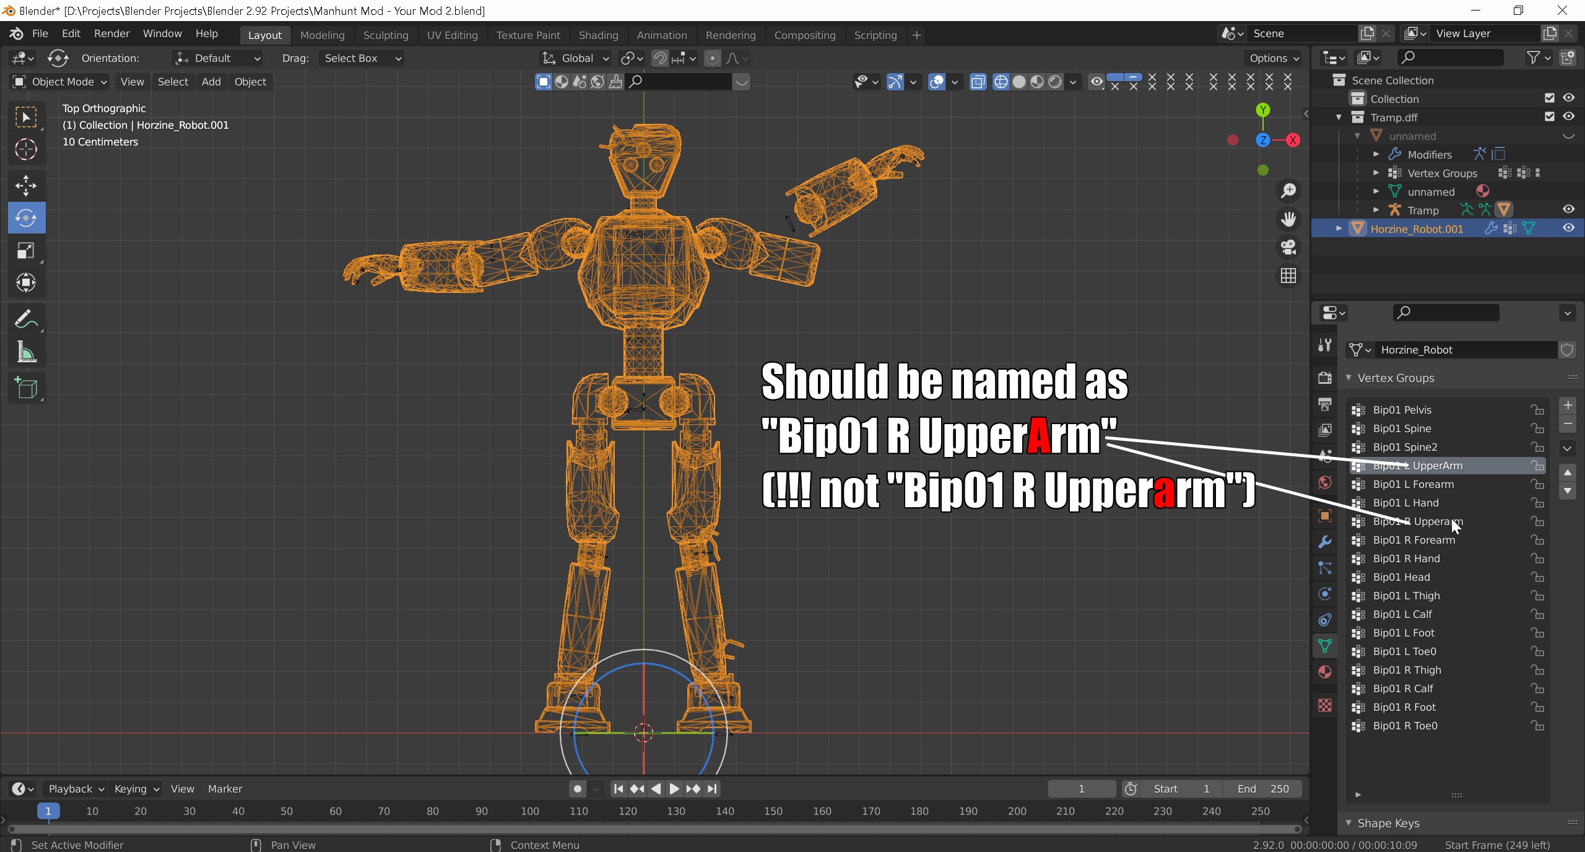
Task: Click frame 100 on the timeline
Action: (529, 811)
